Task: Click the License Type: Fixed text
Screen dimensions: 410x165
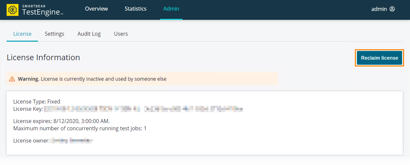Action: tap(37, 102)
